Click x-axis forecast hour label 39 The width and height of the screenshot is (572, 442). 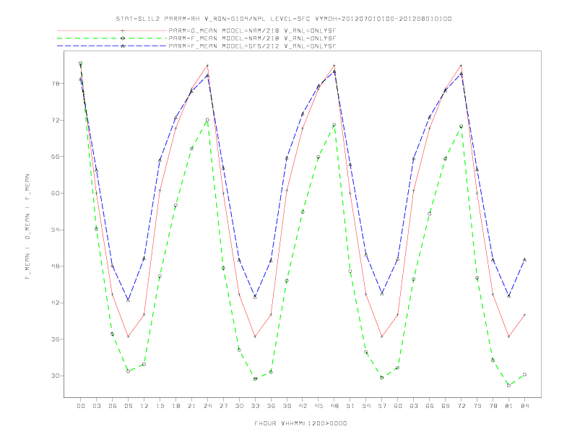click(x=287, y=406)
